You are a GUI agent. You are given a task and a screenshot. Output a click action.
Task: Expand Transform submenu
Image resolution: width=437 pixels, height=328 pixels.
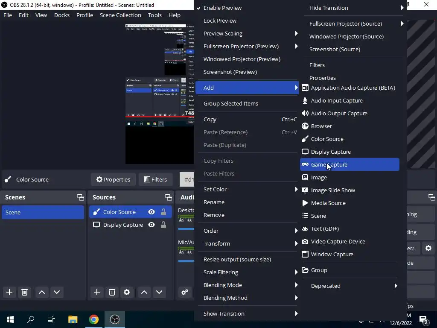[x=248, y=244]
